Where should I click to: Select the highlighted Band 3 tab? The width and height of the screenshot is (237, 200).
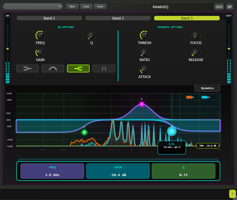pos(186,18)
